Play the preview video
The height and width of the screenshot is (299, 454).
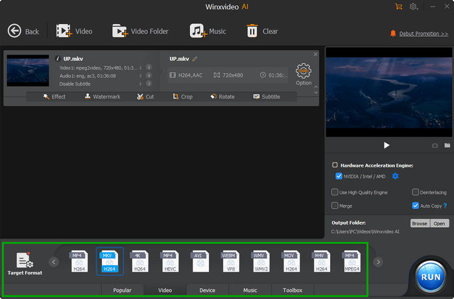pyautogui.click(x=387, y=145)
